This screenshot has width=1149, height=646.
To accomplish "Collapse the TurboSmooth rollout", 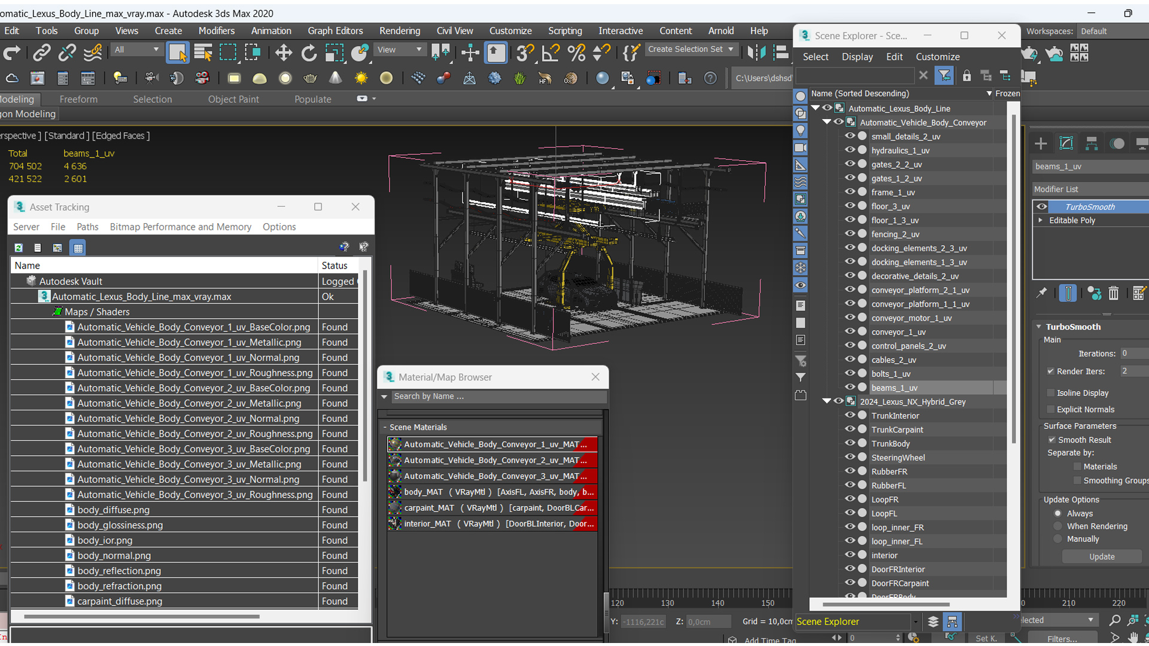I will (x=1039, y=327).
